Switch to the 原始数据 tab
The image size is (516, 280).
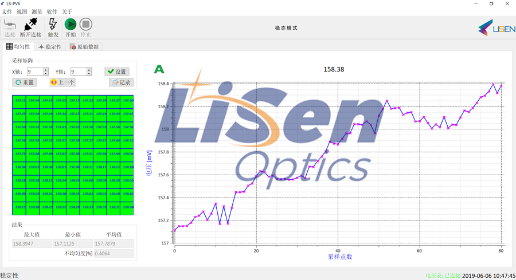(x=84, y=46)
